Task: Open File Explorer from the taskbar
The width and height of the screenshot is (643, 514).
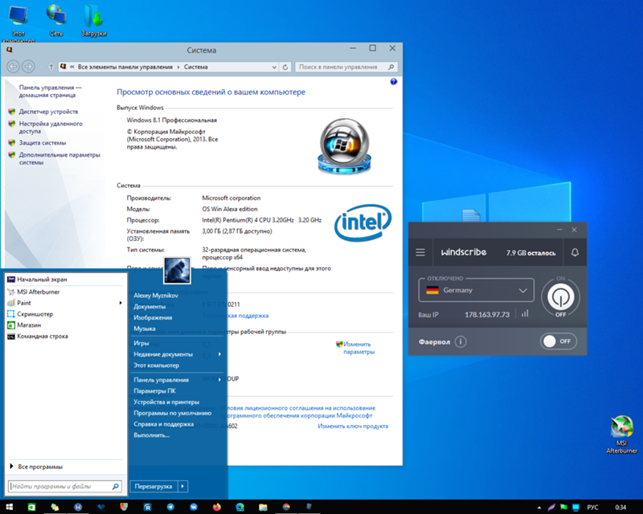Action: (x=263, y=507)
